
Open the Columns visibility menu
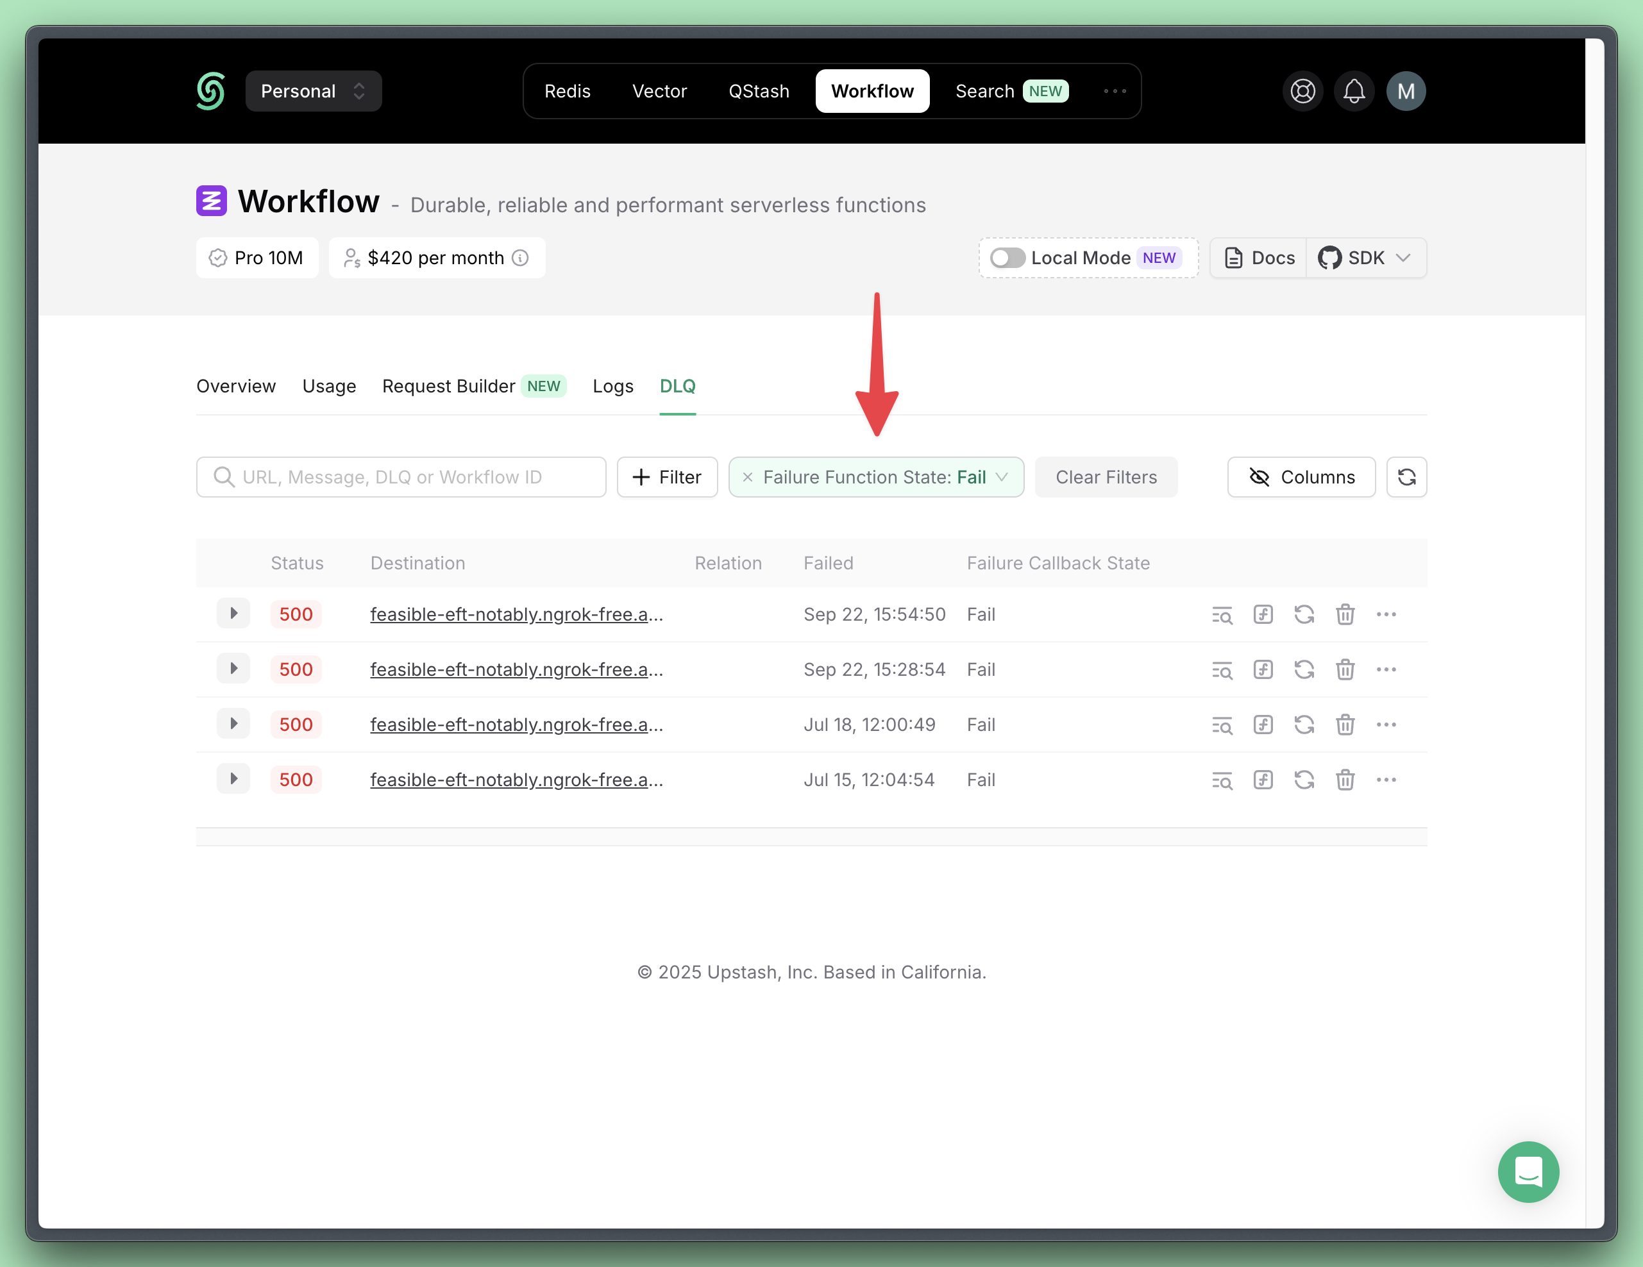[x=1301, y=477]
